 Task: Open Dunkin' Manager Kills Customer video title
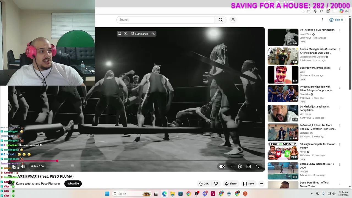coord(318,51)
